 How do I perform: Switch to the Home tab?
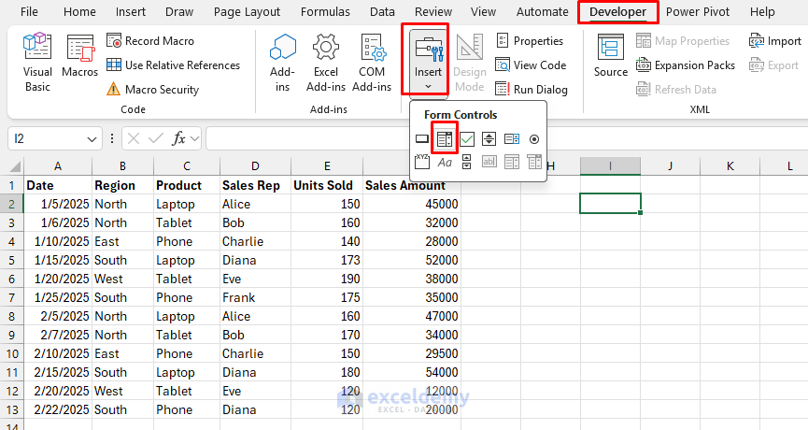pos(80,11)
